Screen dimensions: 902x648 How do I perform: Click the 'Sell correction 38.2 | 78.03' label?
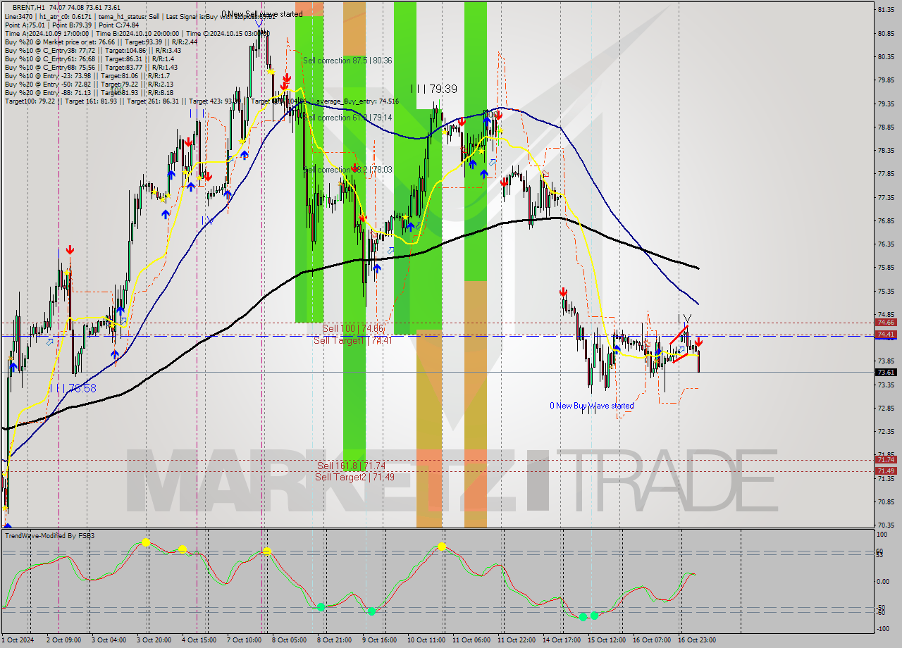click(x=347, y=170)
